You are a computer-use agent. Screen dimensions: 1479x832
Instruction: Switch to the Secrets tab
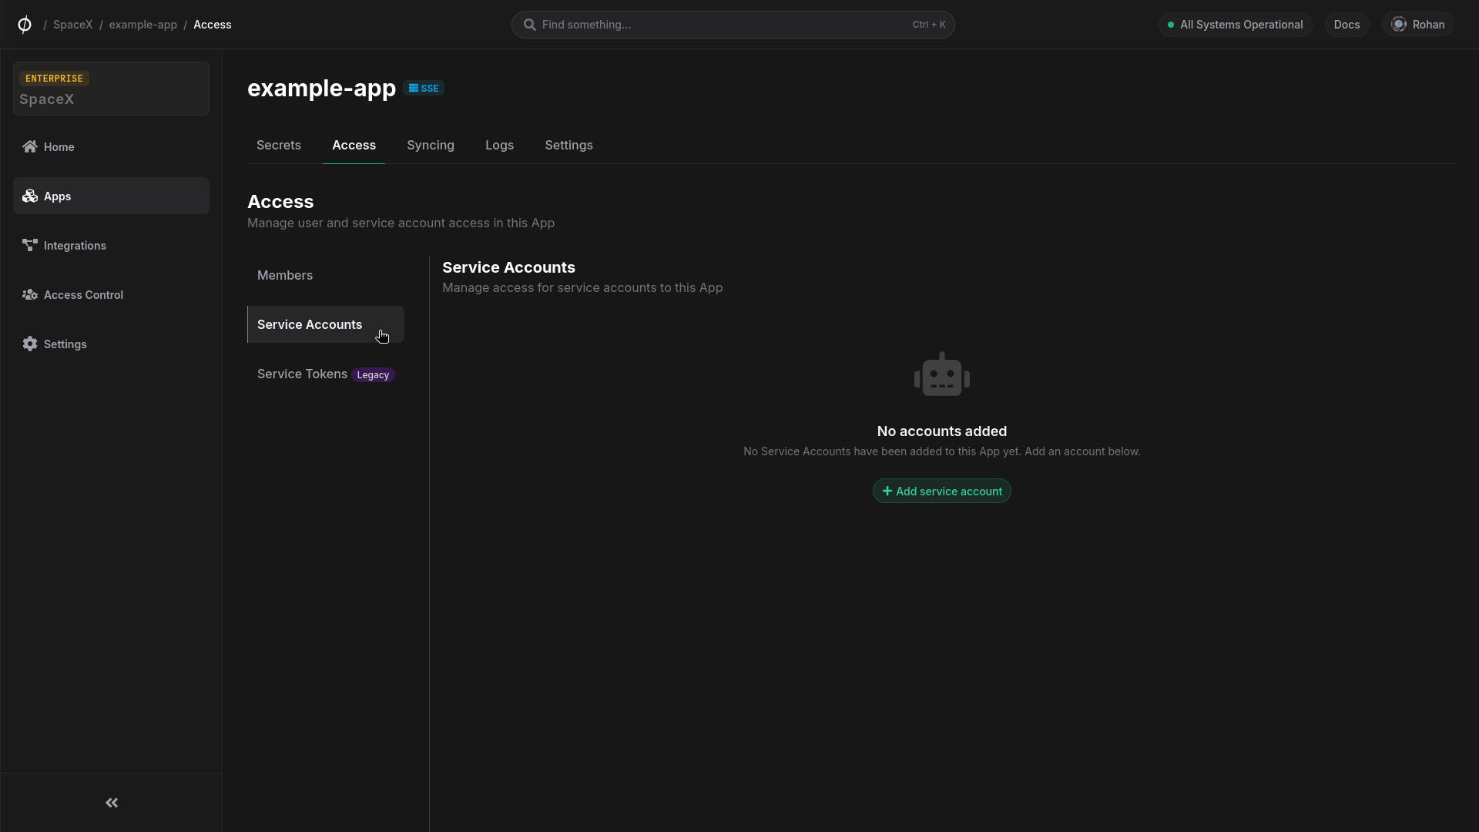tap(278, 145)
